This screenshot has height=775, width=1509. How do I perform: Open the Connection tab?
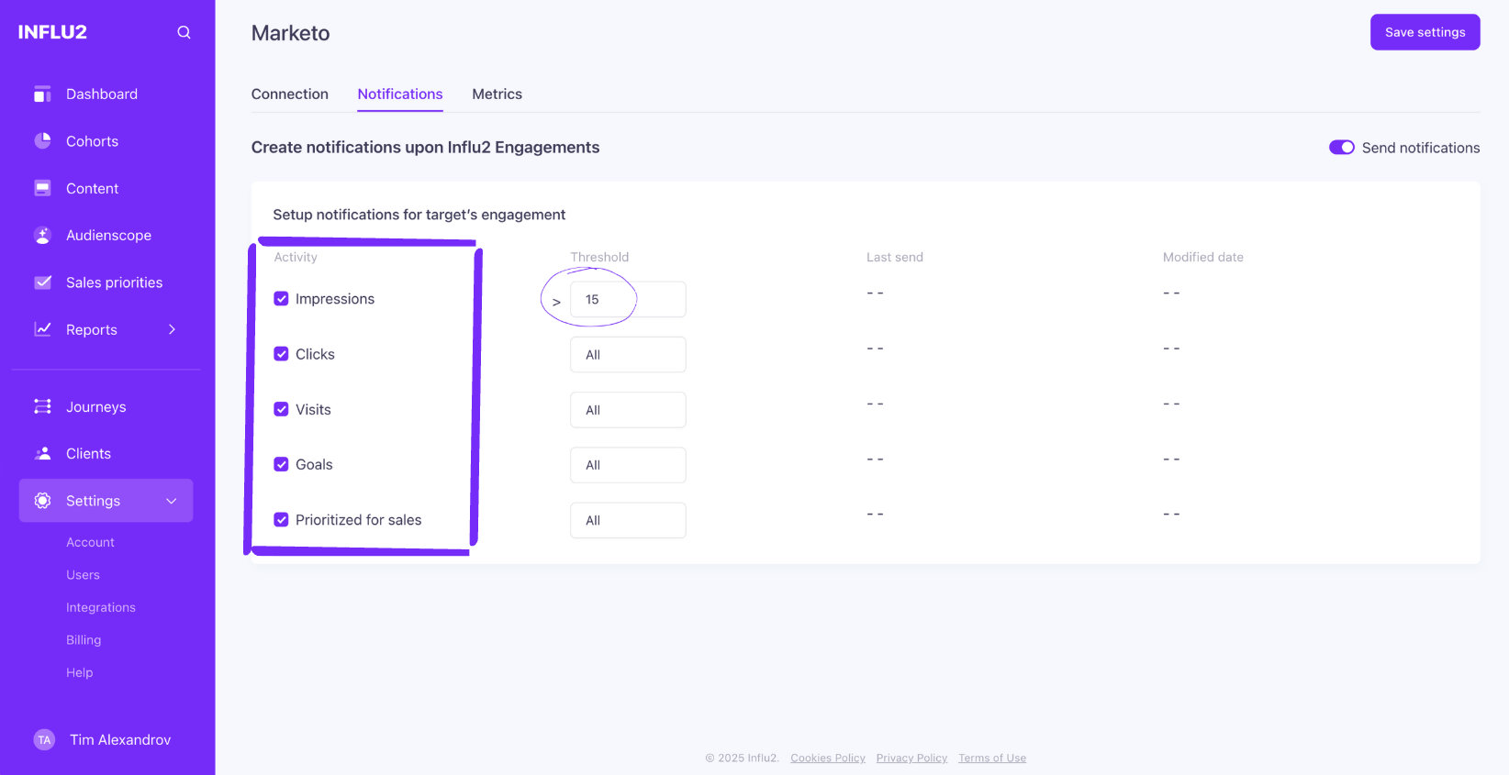[x=290, y=94]
